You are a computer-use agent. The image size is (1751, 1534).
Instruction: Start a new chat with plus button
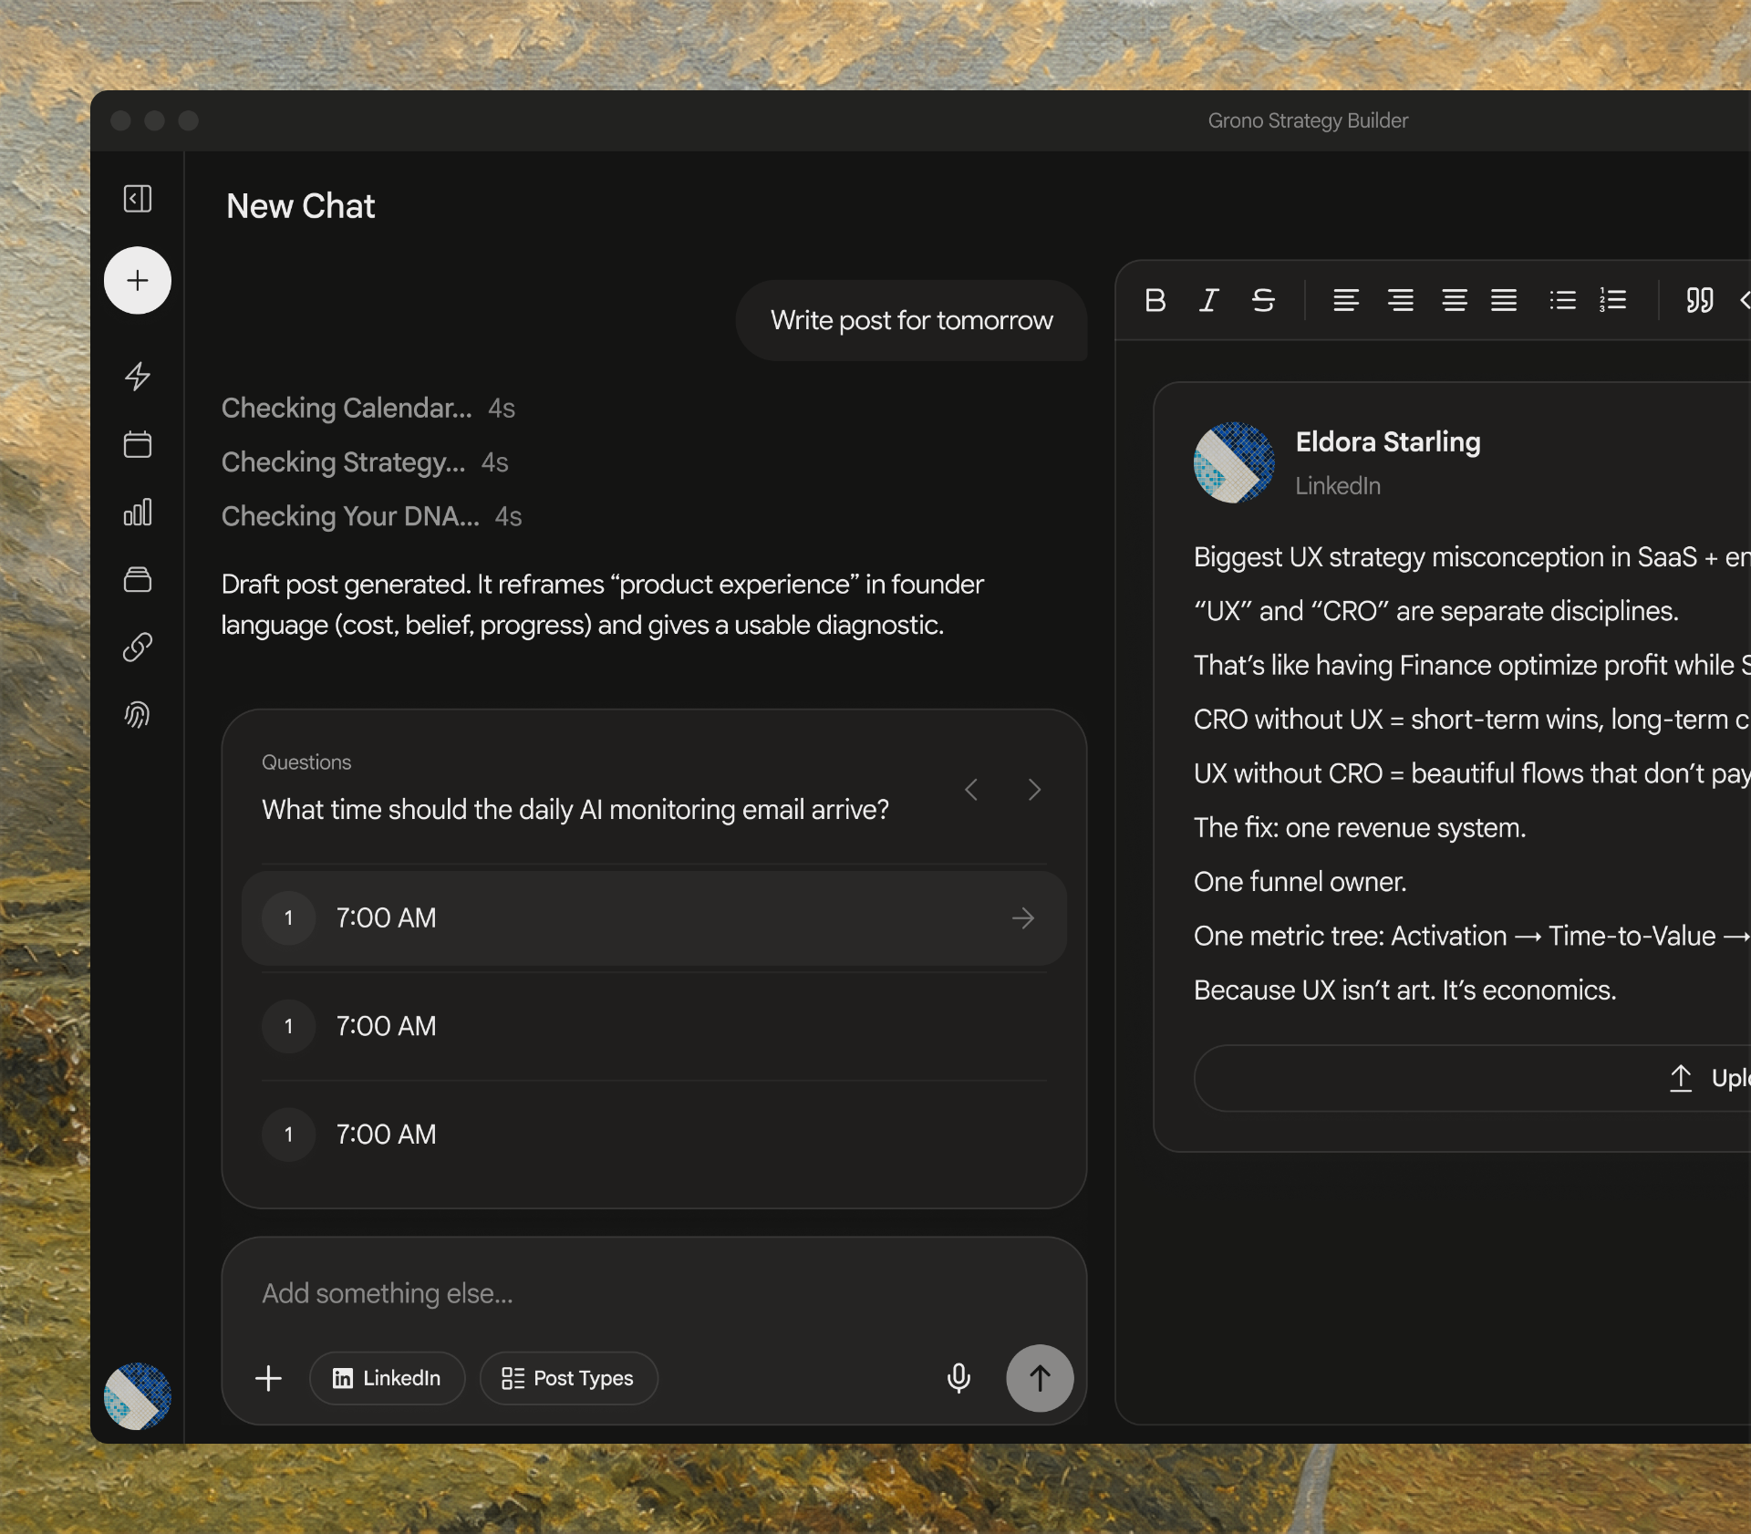(138, 281)
